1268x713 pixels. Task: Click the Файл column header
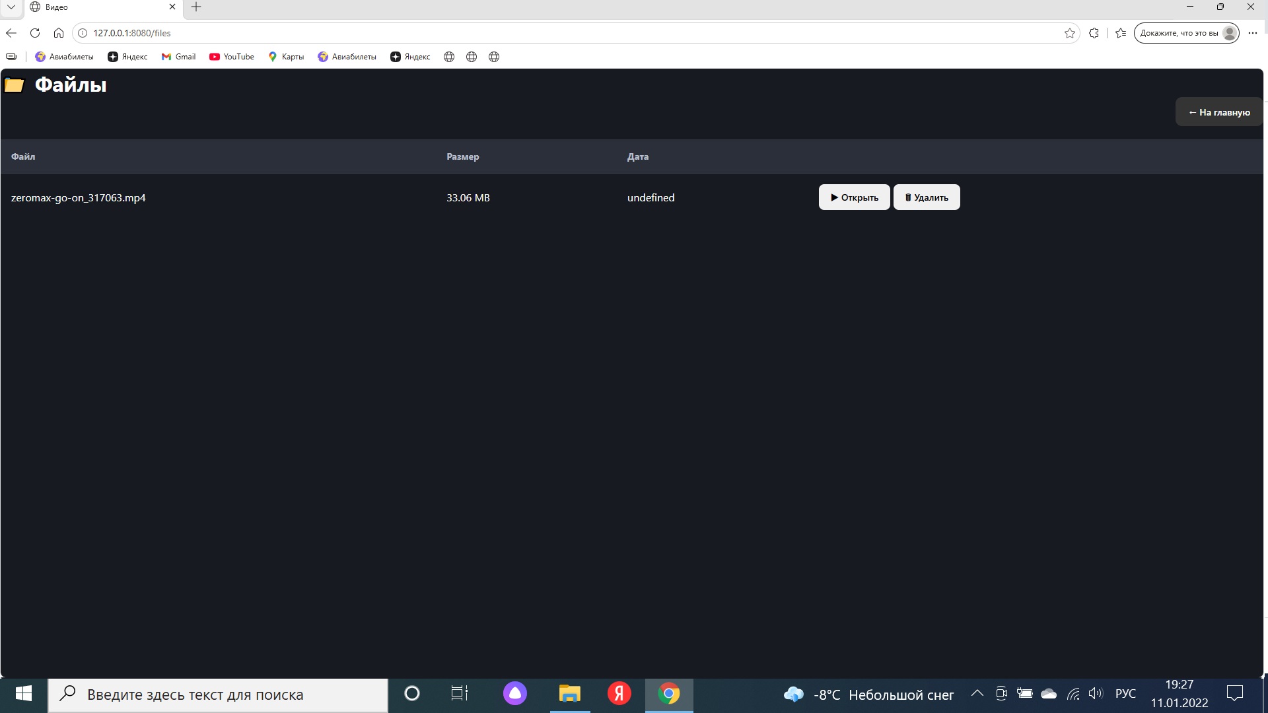click(x=23, y=156)
